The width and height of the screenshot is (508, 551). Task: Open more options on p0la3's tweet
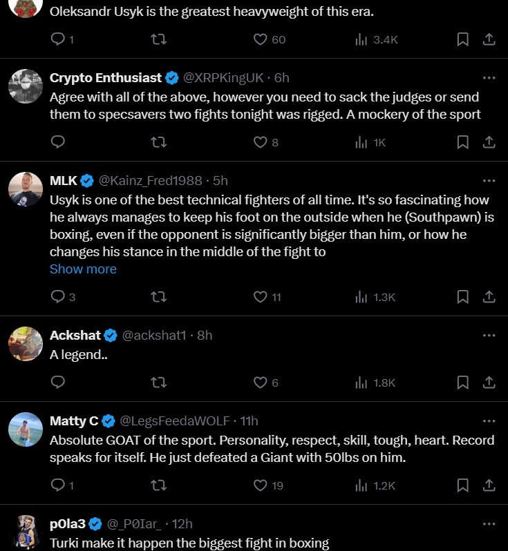click(x=489, y=523)
